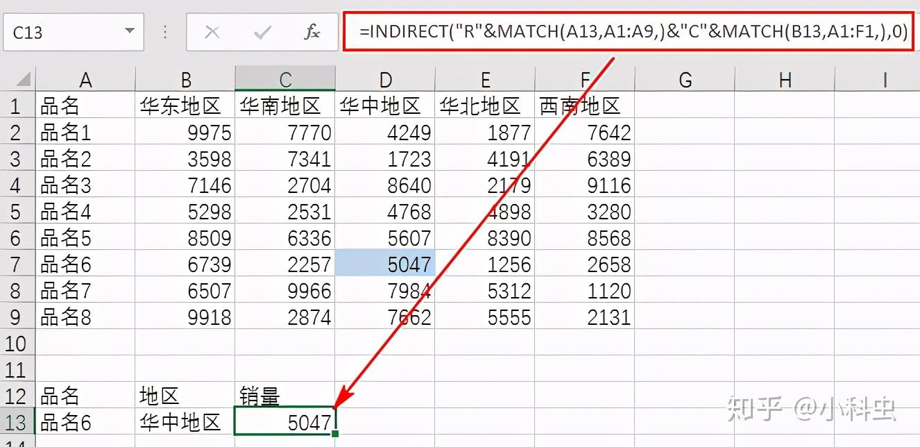920x447 pixels.
Task: Click cell with 品名2
Action: tap(85, 158)
